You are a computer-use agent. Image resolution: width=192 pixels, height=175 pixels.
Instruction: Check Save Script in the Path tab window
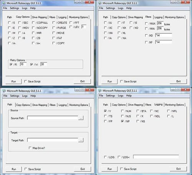click(26, 169)
